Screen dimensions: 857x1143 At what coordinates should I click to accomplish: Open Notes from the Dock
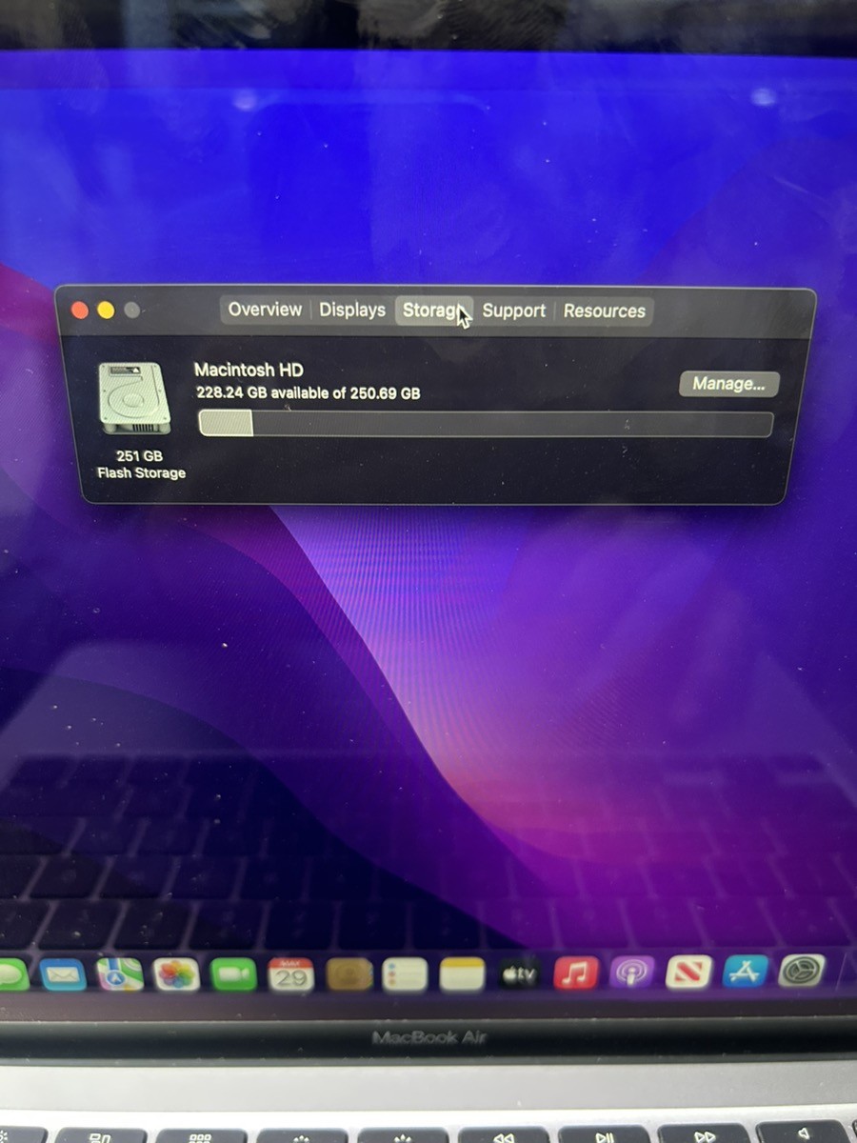click(x=462, y=974)
